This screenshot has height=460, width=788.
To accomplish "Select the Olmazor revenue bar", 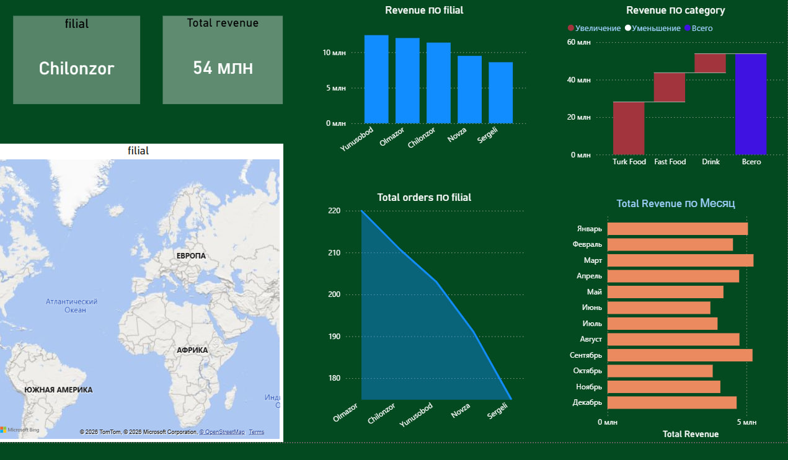I will coord(407,81).
